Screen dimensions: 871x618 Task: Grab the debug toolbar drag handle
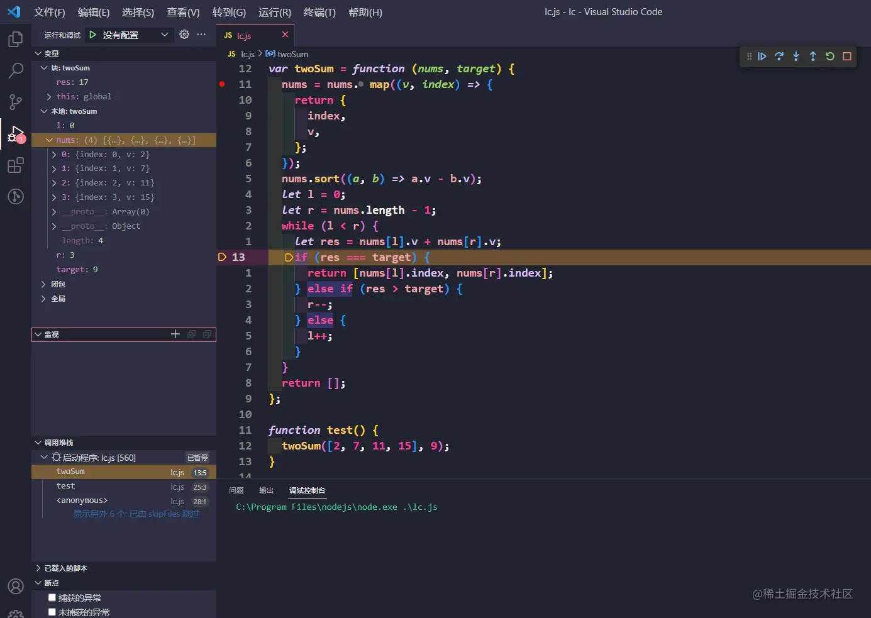(749, 57)
